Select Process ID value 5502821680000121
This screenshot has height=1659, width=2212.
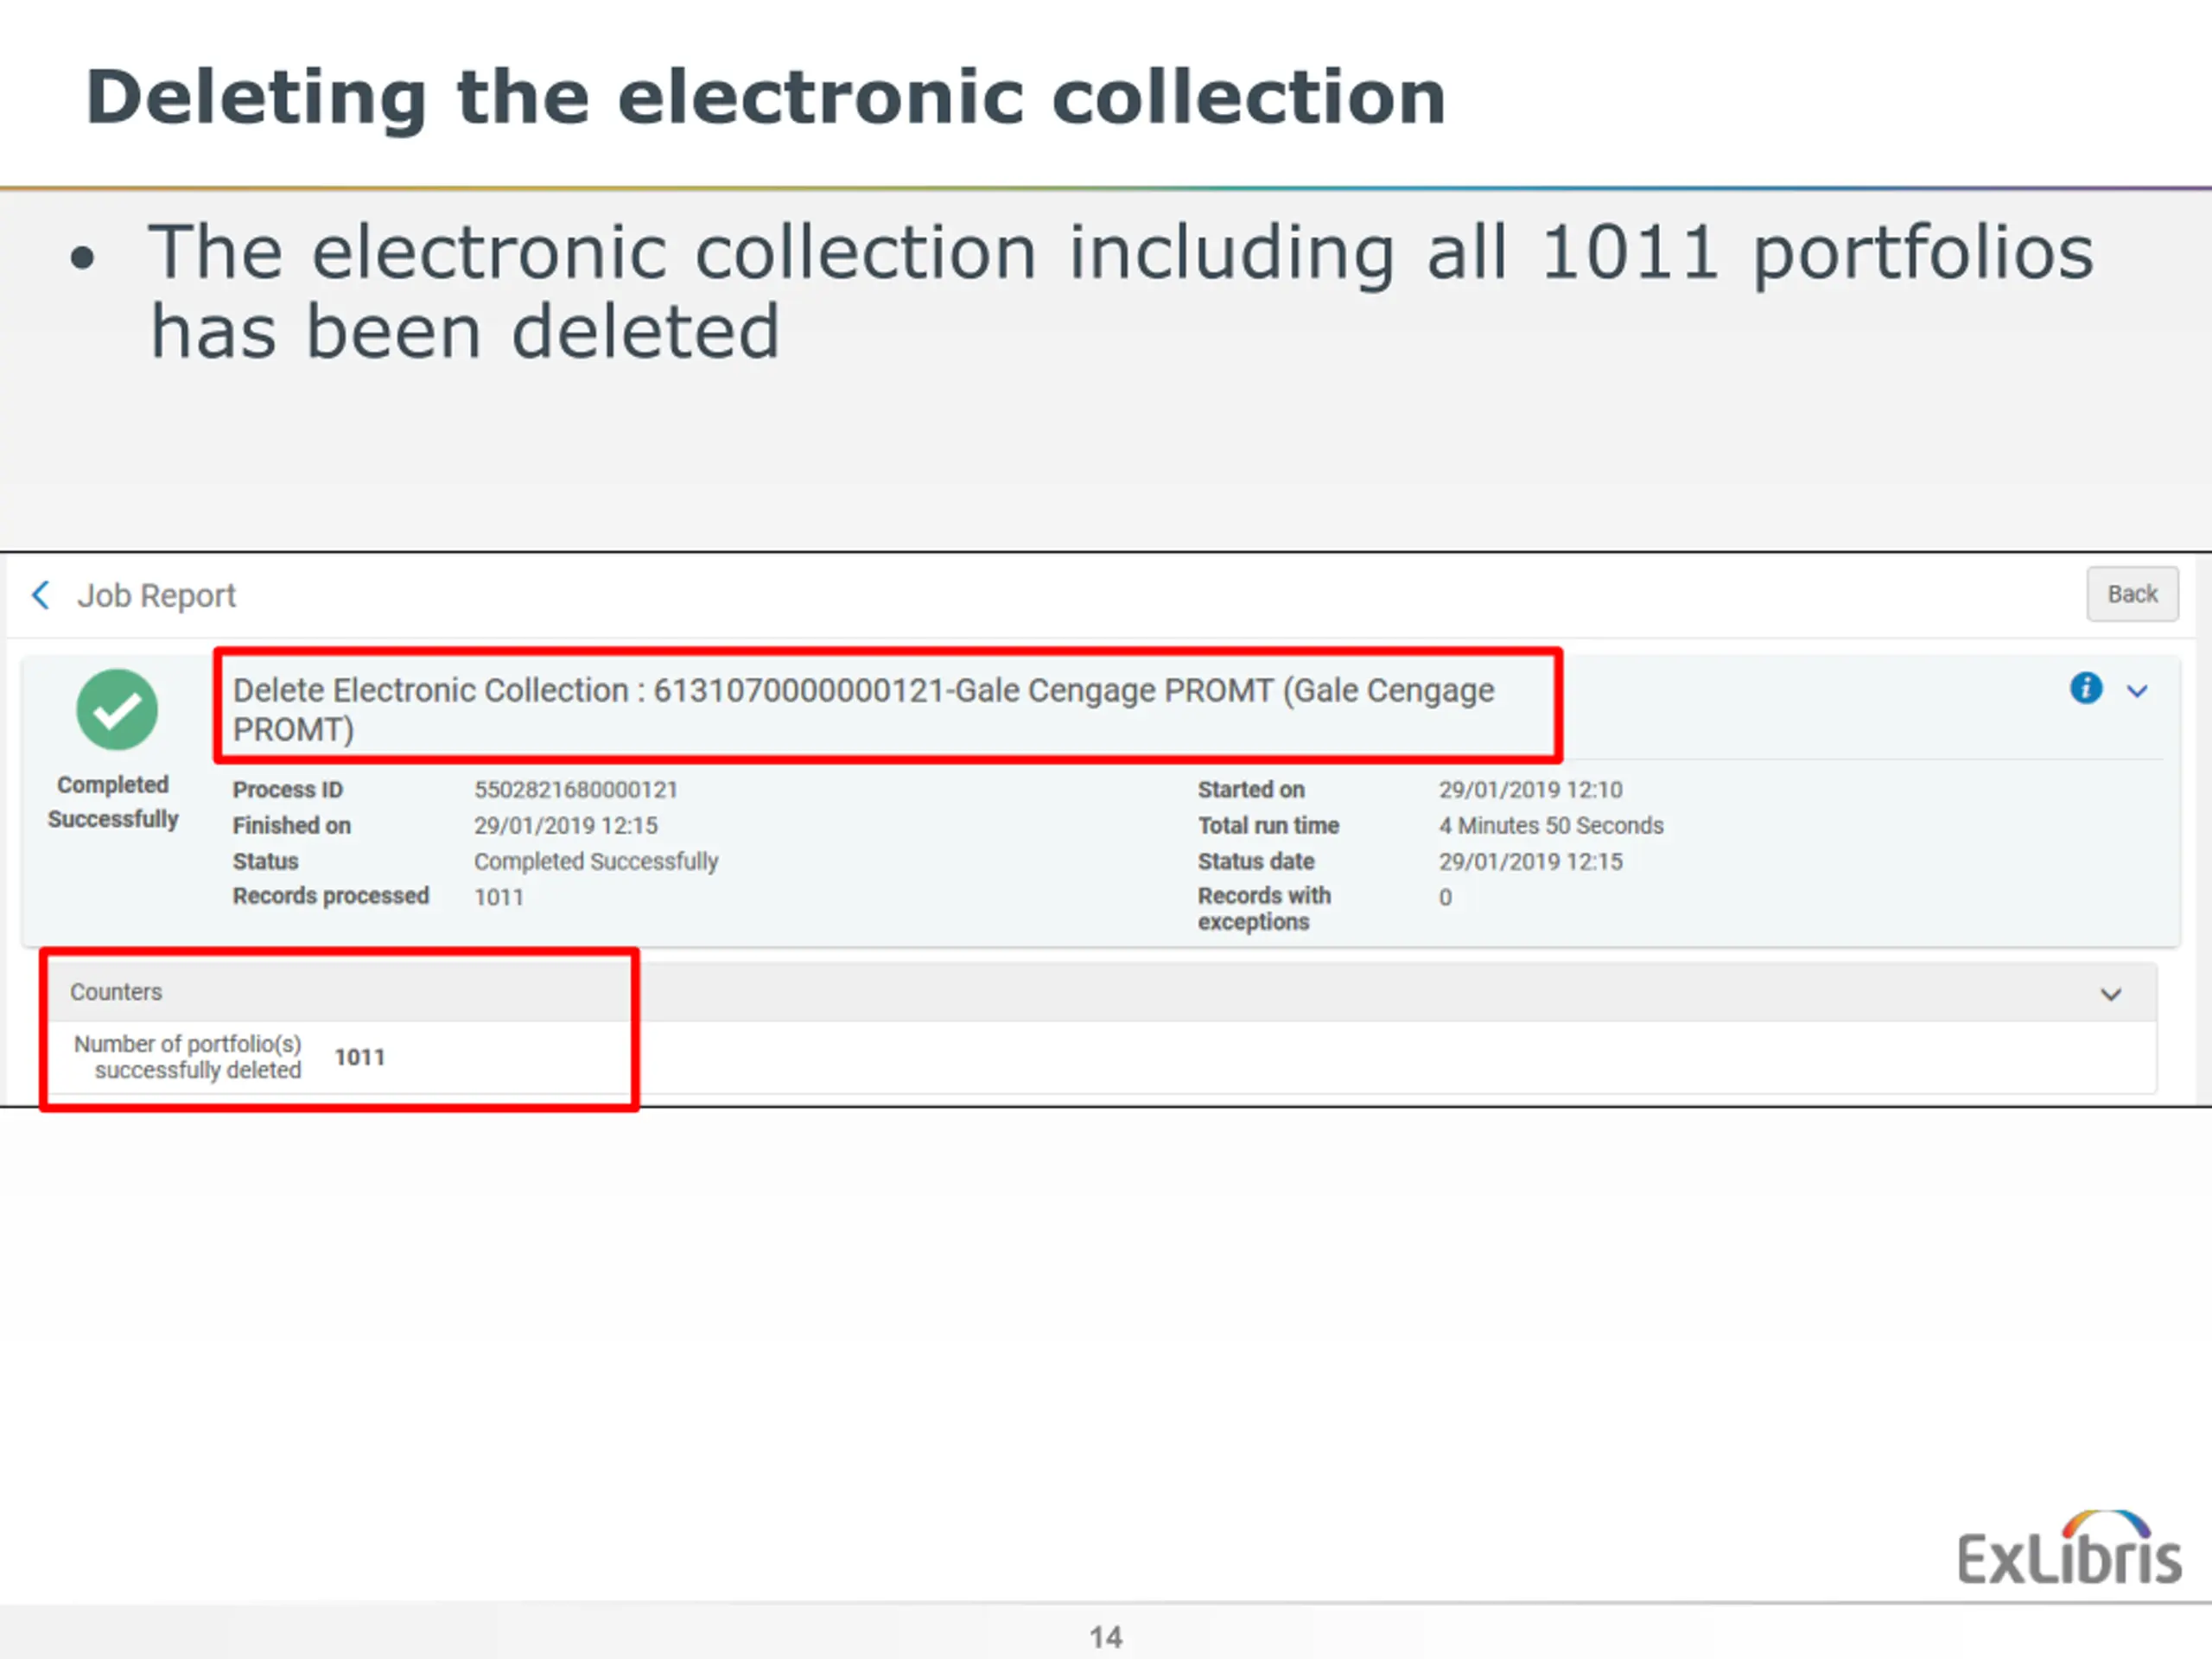point(576,790)
